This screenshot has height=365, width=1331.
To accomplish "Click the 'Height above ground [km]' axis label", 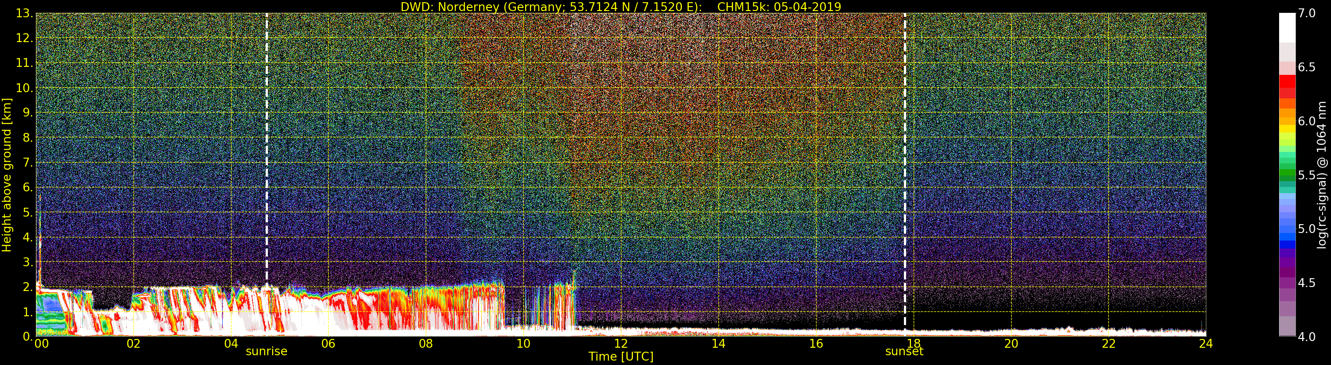I will click(7, 175).
